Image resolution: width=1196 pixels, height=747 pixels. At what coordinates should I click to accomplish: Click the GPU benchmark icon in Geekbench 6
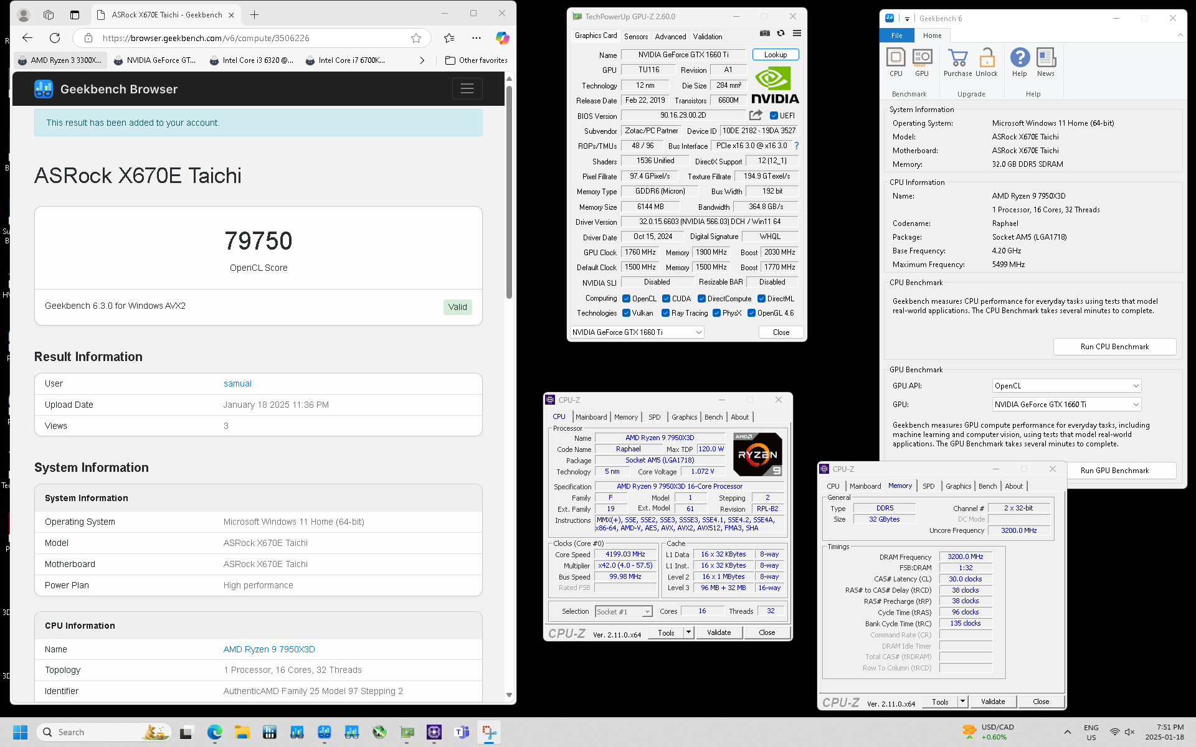click(x=922, y=62)
